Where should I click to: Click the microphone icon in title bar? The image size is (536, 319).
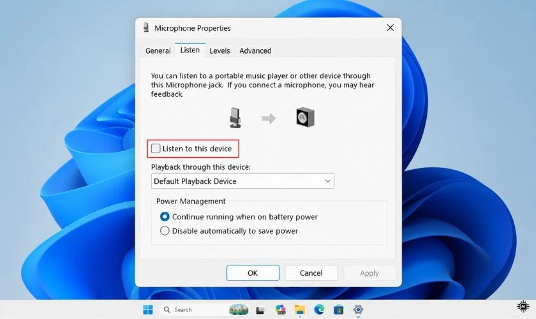146,27
